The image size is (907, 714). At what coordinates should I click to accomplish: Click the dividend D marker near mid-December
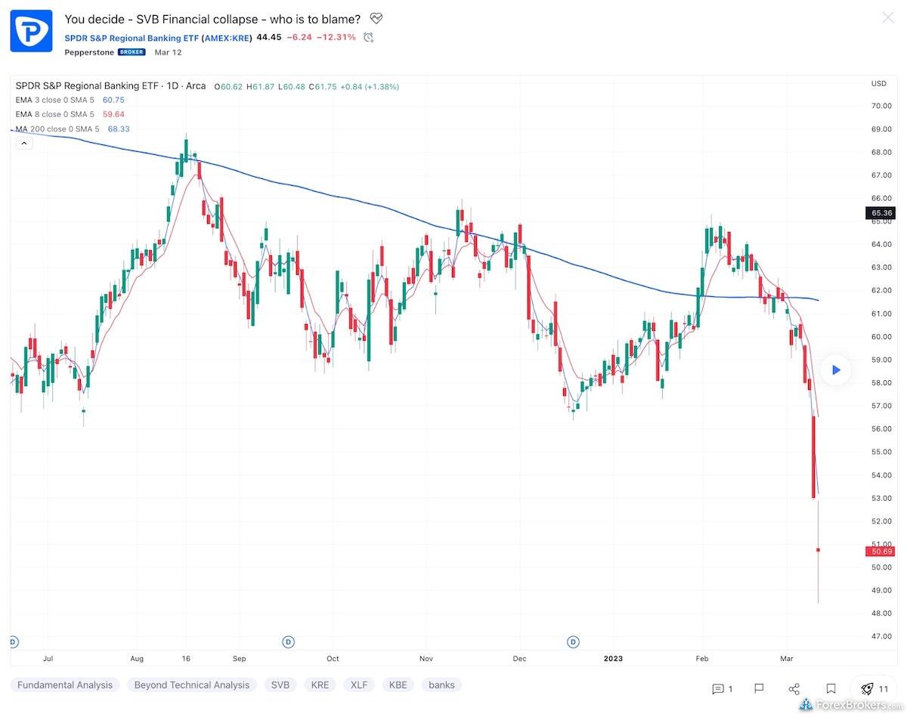click(574, 642)
